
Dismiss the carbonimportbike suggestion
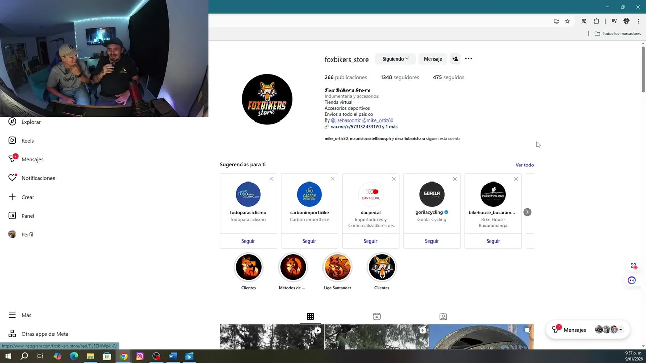coord(332,179)
